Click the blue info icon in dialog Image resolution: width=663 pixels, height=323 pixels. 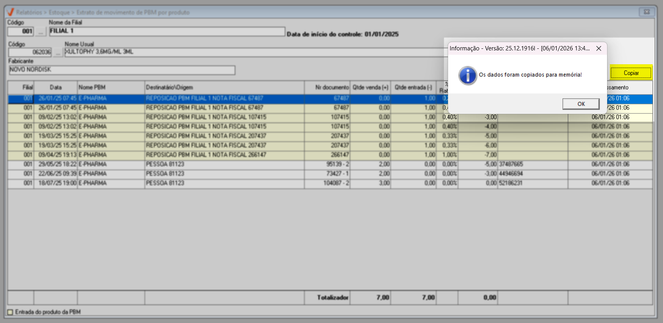(468, 75)
